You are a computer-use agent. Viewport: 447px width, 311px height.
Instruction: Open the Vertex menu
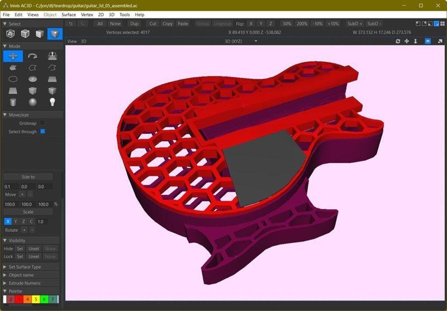tap(87, 15)
